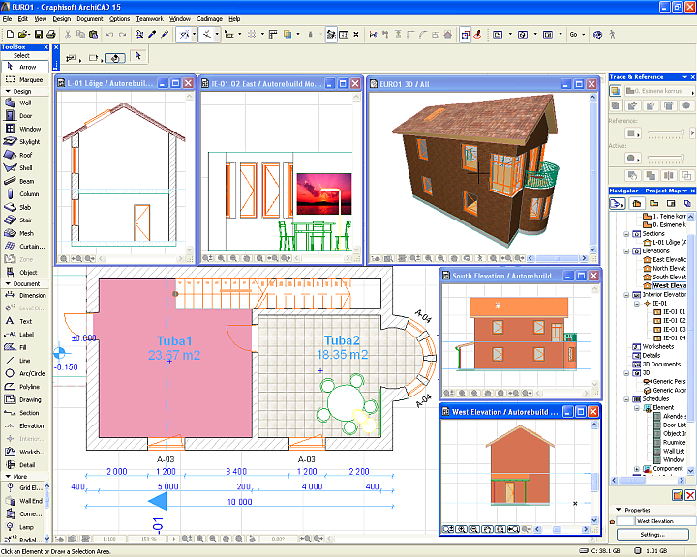Click the vertical scrollbar of 3D window
The image size is (697, 557).
coord(592,173)
